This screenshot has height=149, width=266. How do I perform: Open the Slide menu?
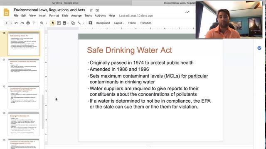[x=65, y=16]
